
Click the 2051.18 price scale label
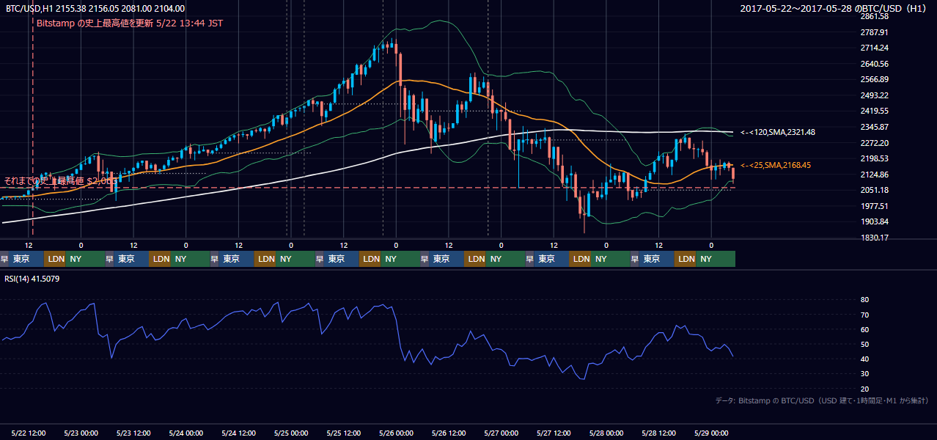pyautogui.click(x=874, y=190)
